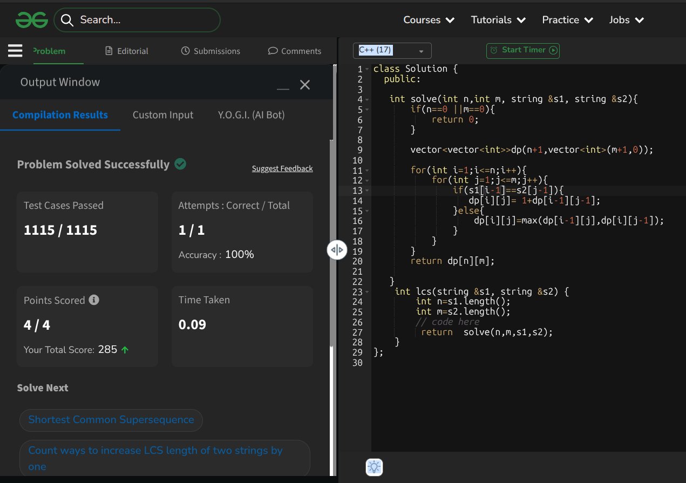Click the search magnifier icon
Screen dimensions: 686x483
pos(67,20)
